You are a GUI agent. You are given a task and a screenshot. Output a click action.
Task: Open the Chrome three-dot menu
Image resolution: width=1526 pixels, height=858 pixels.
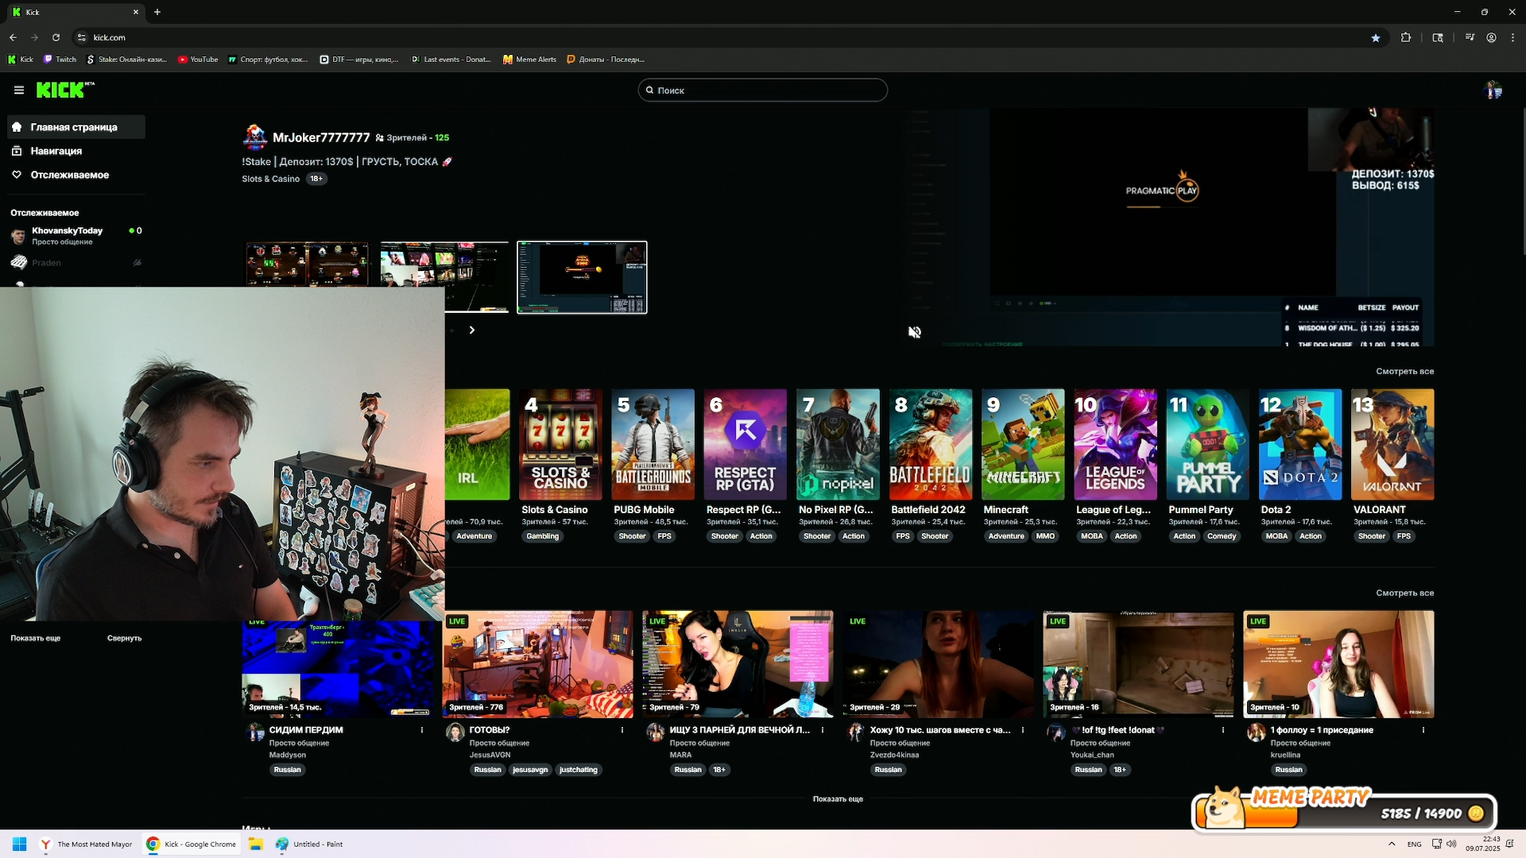[1512, 37]
